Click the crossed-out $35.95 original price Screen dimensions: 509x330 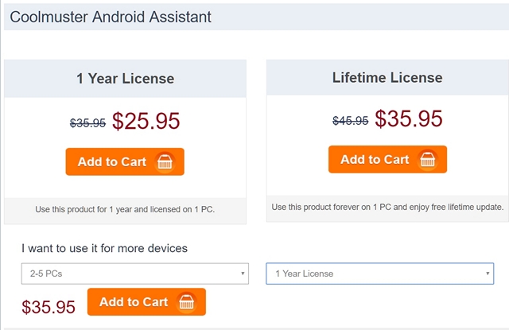87,123
